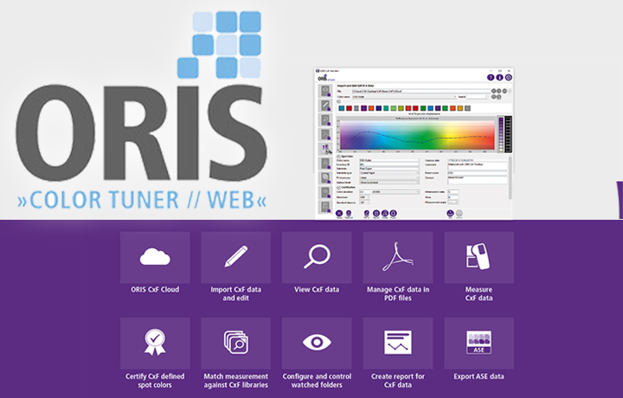Click the pencil Import CxF data tile
This screenshot has width=623, height=398.
tap(236, 257)
